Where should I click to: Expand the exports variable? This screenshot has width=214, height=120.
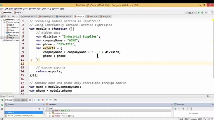tap(50, 113)
